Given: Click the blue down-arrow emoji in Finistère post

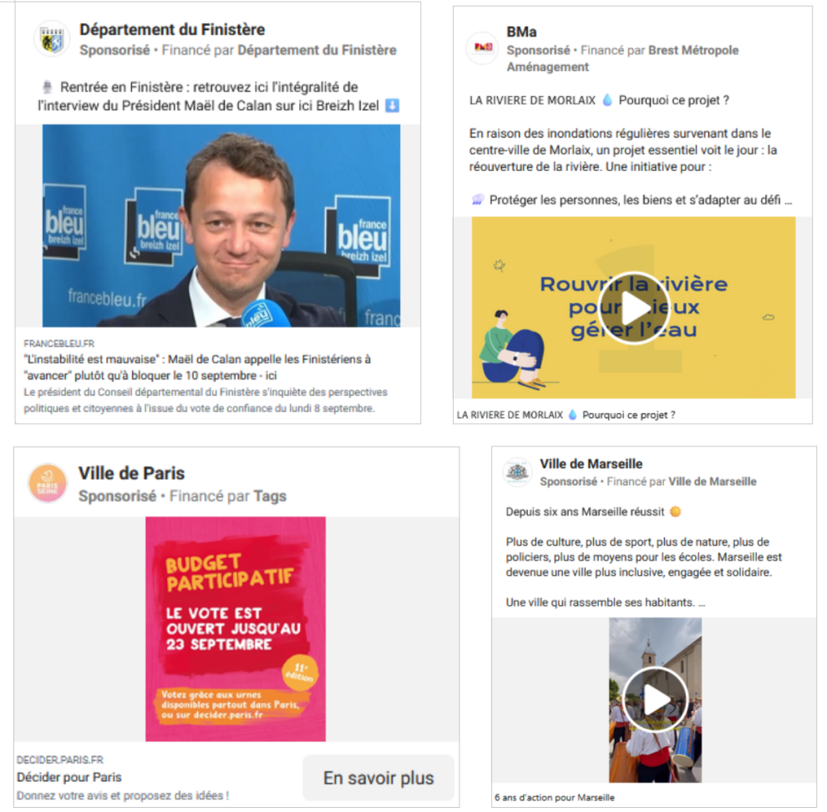Looking at the screenshot, I should [x=392, y=106].
